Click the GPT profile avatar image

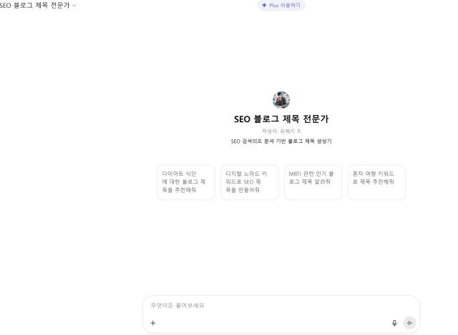(281, 100)
